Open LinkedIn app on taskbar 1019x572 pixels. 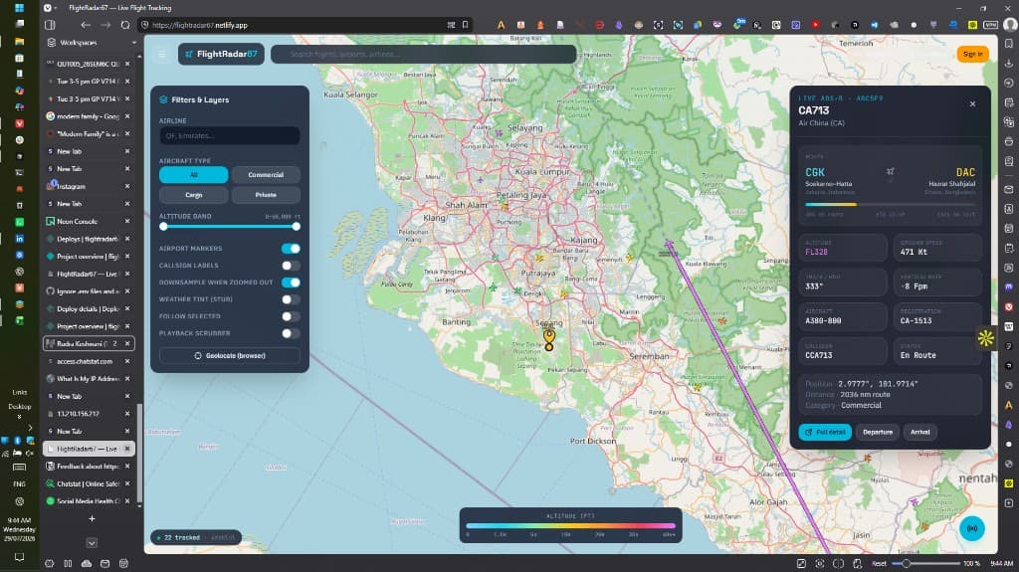tap(19, 239)
